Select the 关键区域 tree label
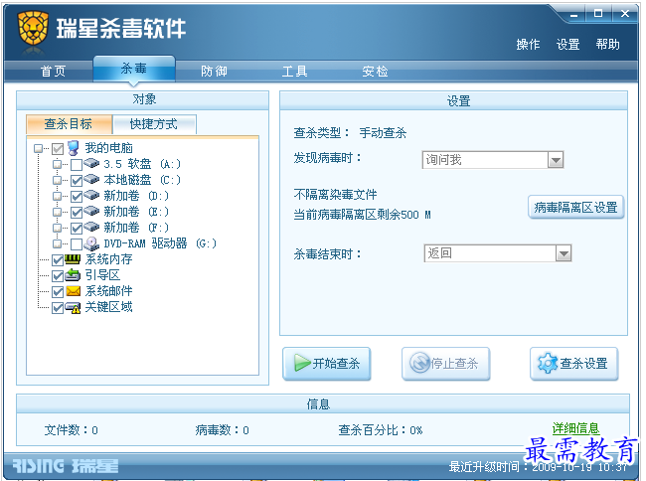The height and width of the screenshot is (481, 646). (108, 307)
